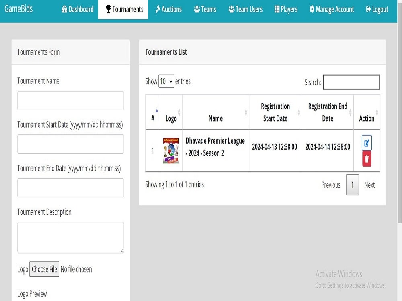Sort by Registration End Date column

click(328, 112)
